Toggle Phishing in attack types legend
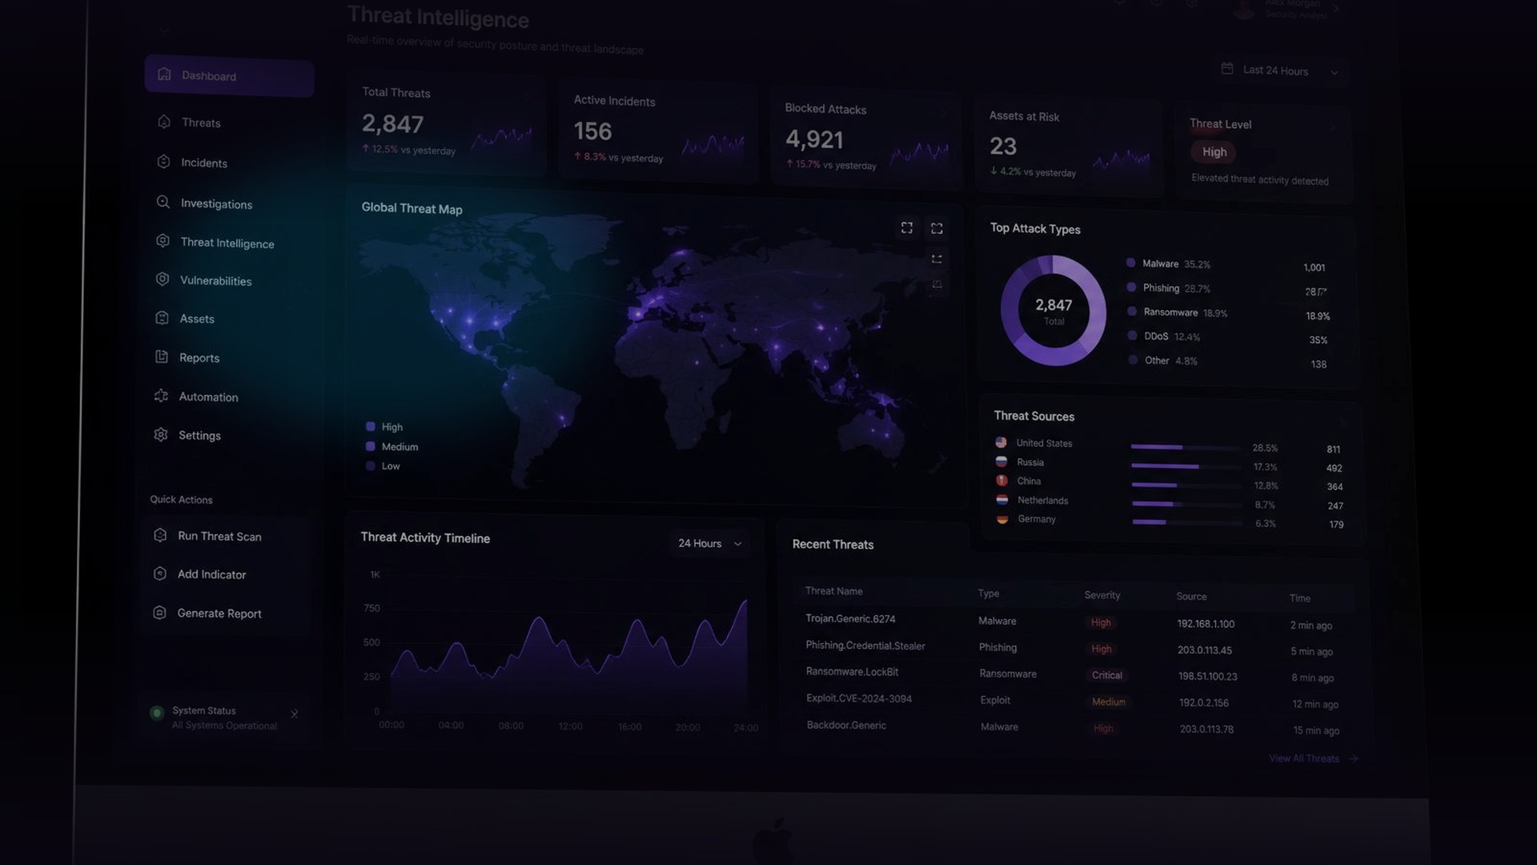 tap(1168, 288)
